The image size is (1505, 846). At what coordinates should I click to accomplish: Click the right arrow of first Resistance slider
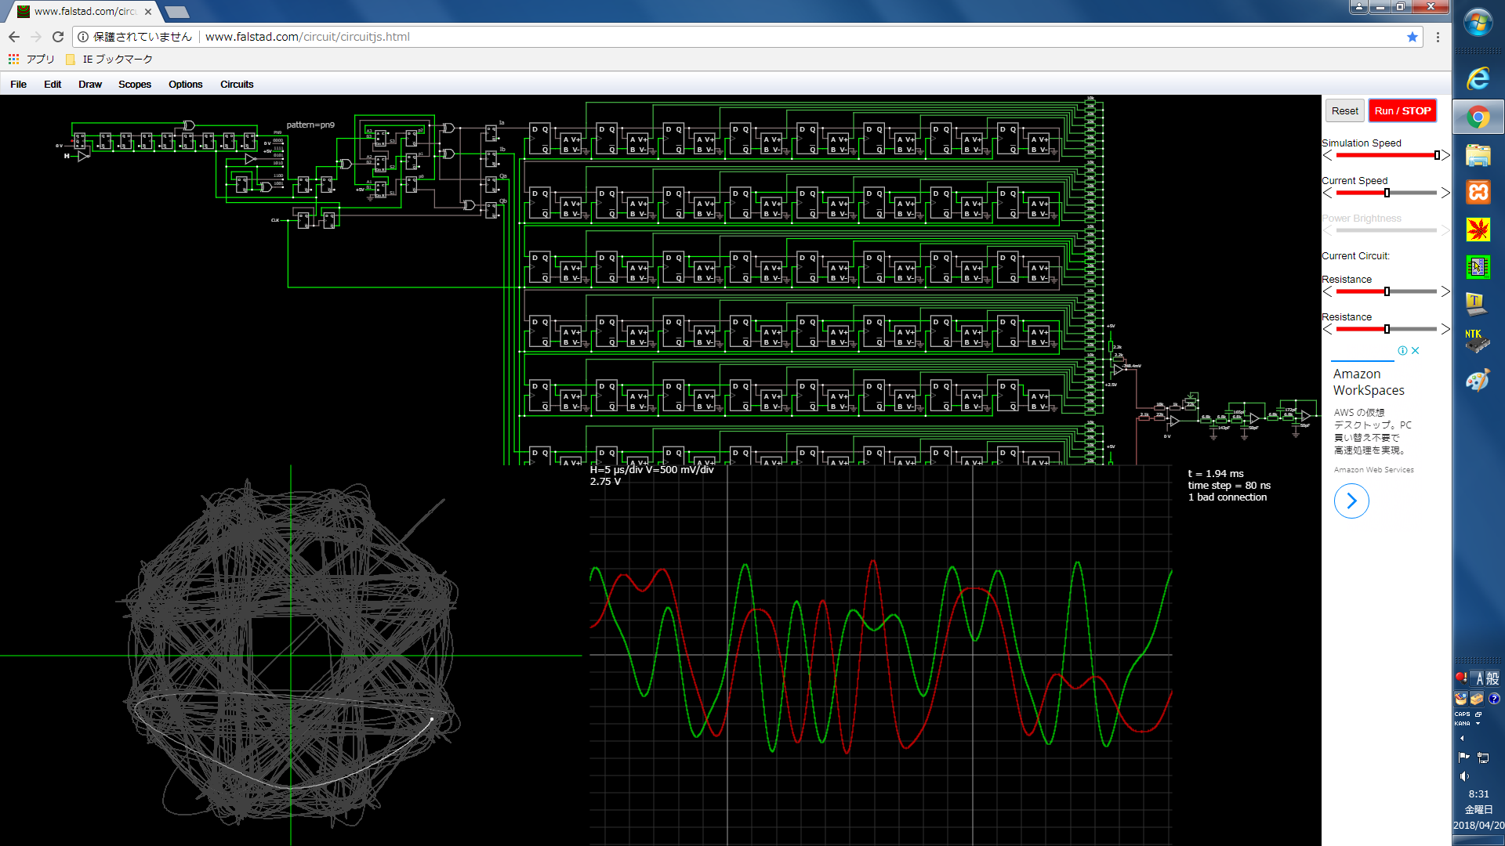pos(1445,291)
